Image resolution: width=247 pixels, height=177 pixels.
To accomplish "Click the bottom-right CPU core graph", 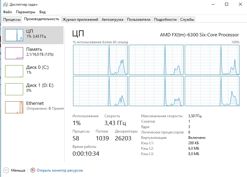I will (x=212, y=91).
